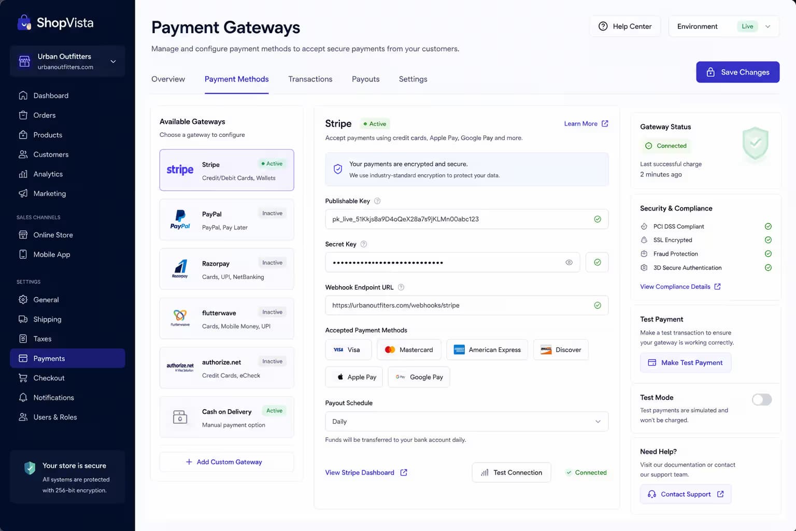Switch to the Payouts tab
Viewport: 796px width, 531px height.
(x=365, y=79)
